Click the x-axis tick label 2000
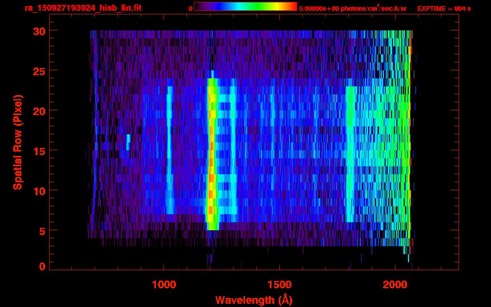 pos(395,285)
